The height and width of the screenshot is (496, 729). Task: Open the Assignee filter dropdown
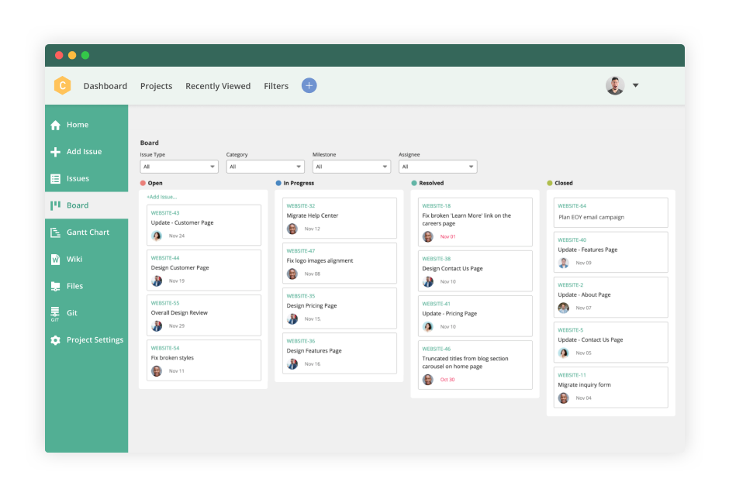(x=437, y=166)
